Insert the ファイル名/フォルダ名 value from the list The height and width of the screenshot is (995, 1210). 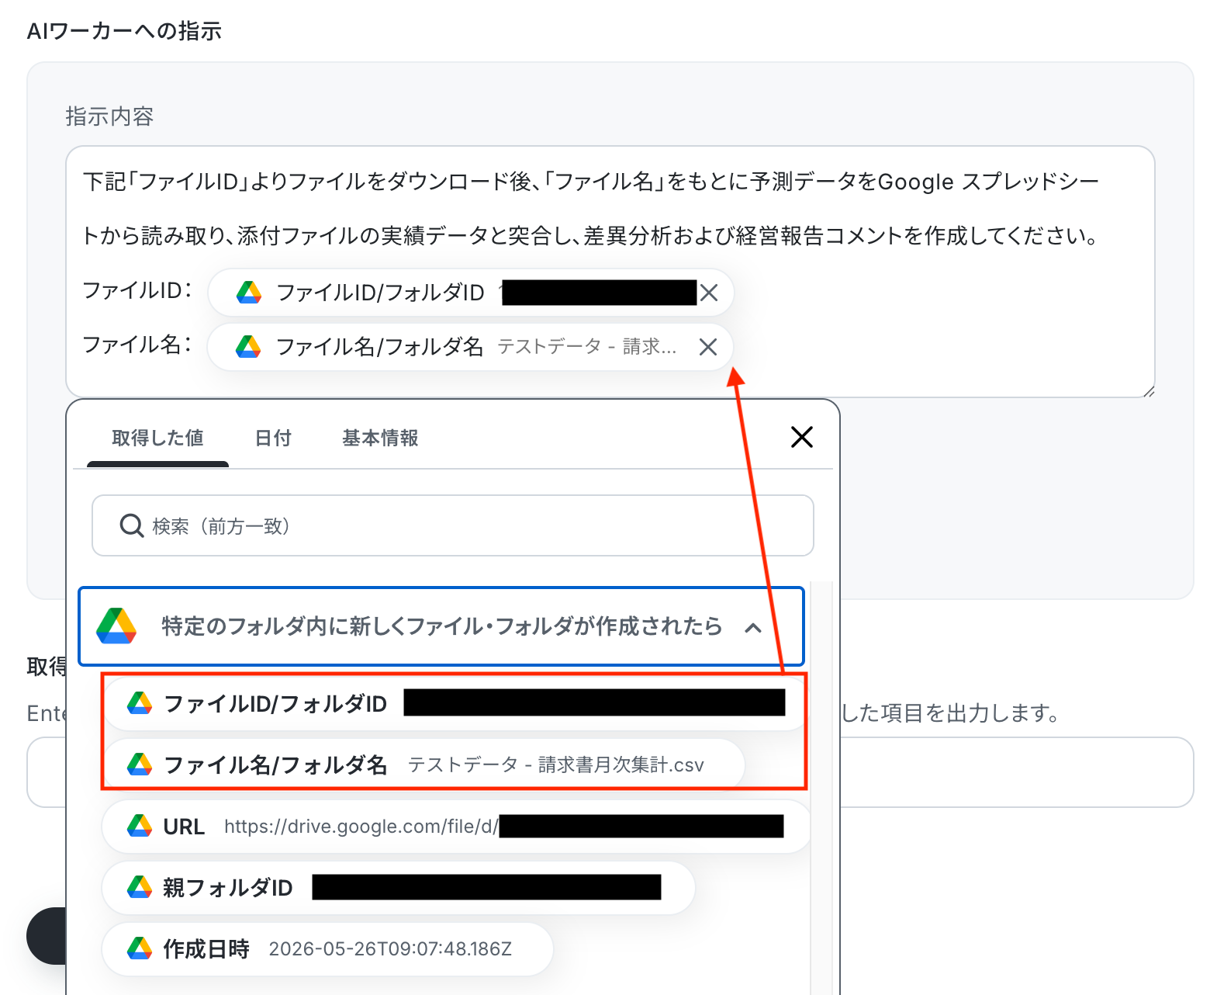423,764
